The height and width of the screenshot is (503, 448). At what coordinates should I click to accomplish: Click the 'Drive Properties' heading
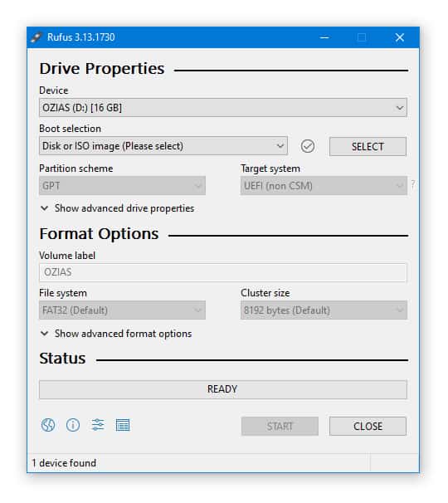click(x=102, y=69)
